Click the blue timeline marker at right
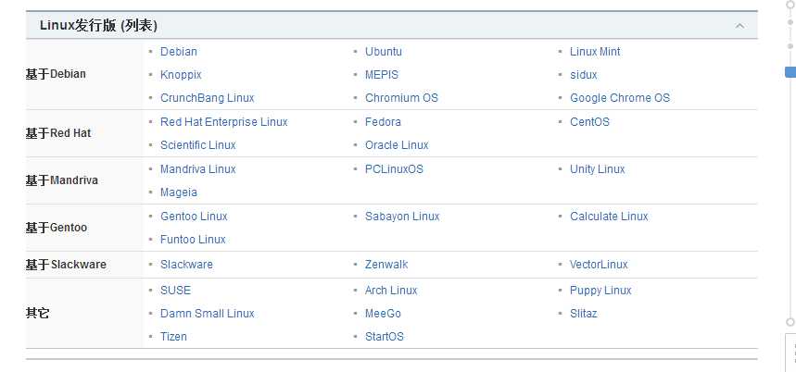This screenshot has height=372, width=796. pyautogui.click(x=790, y=72)
